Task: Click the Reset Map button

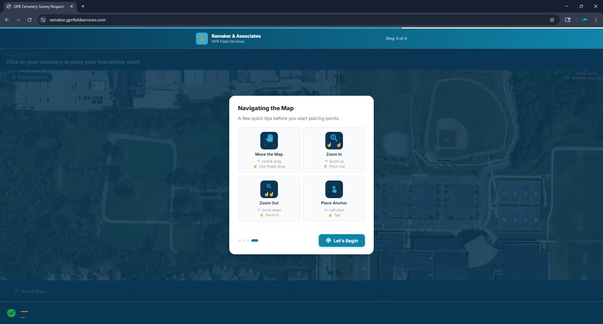Action: (x=29, y=291)
